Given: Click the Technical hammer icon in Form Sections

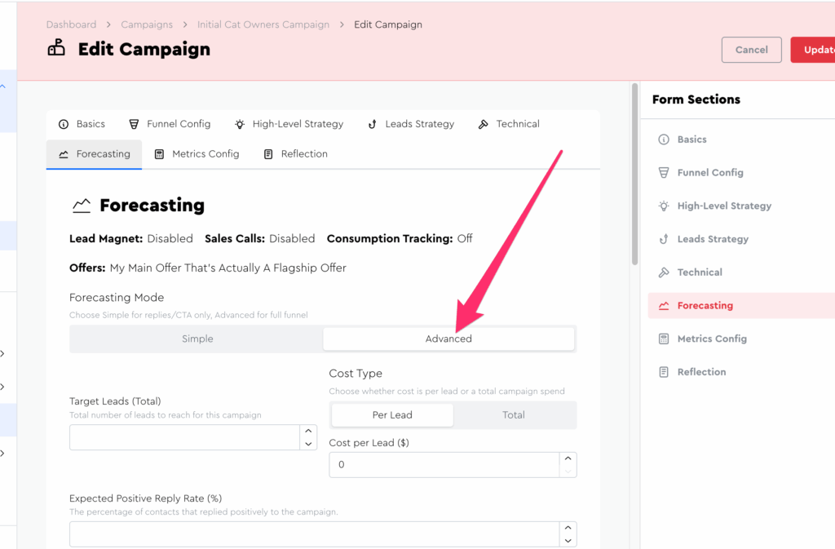Looking at the screenshot, I should pyautogui.click(x=664, y=272).
